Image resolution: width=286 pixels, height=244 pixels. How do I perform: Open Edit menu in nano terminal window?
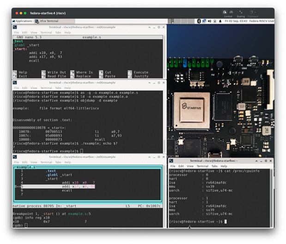click(x=24, y=32)
